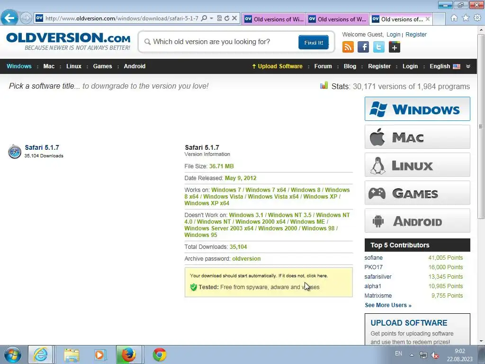Click the search magnifier in address bar
This screenshot has width=485, height=364.
click(x=204, y=18)
